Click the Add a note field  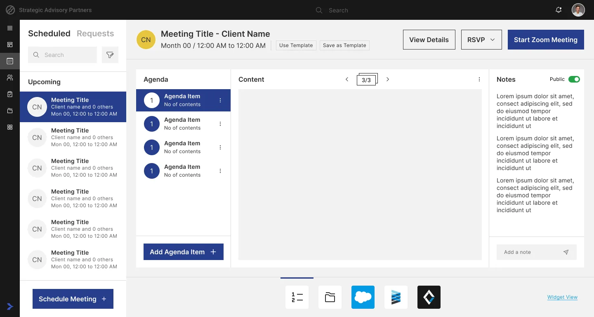tap(537, 252)
